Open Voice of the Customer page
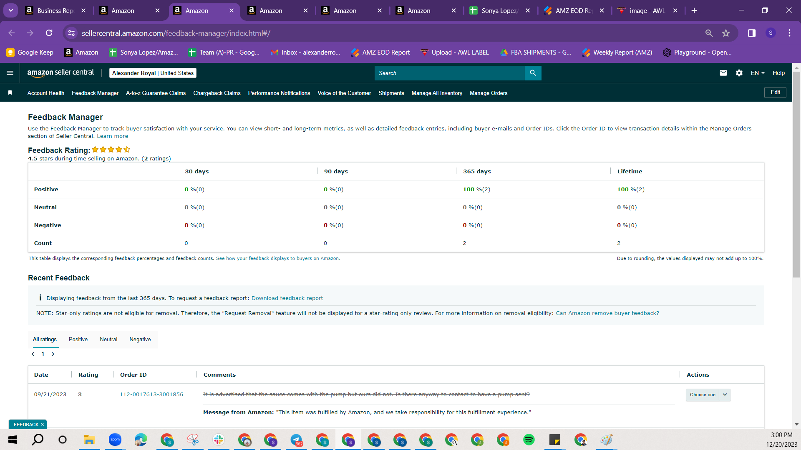 coord(344,93)
